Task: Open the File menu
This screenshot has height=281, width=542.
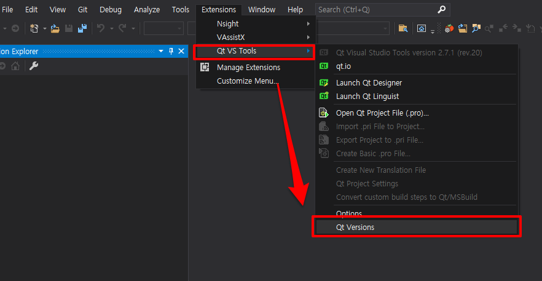Action: click(x=7, y=10)
